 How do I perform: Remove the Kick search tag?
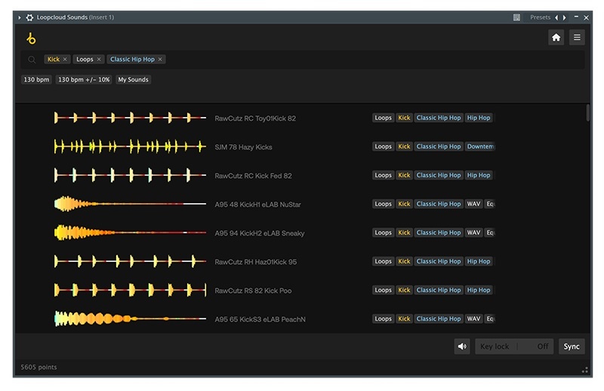click(65, 60)
